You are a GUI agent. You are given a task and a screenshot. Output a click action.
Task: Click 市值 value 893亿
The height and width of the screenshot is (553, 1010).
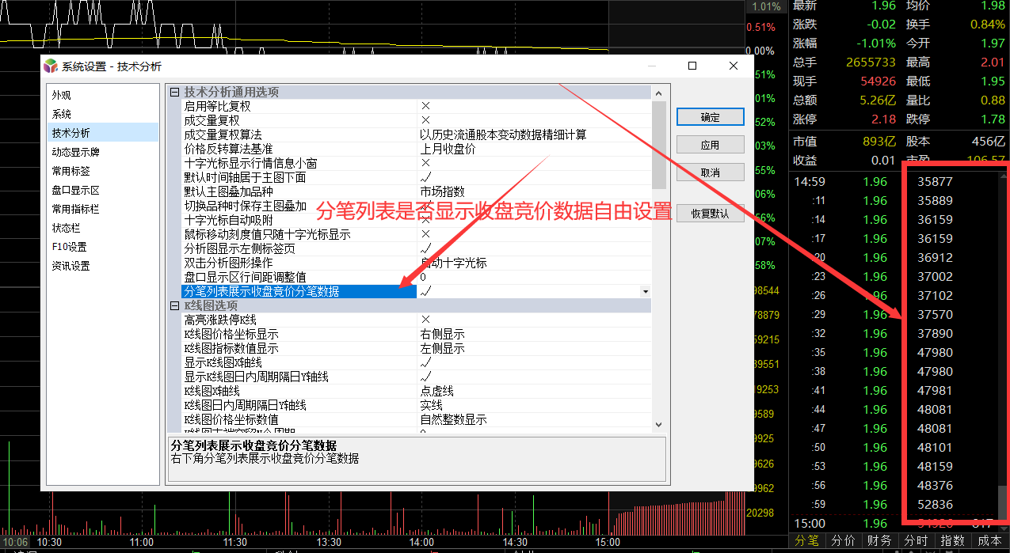(879, 142)
